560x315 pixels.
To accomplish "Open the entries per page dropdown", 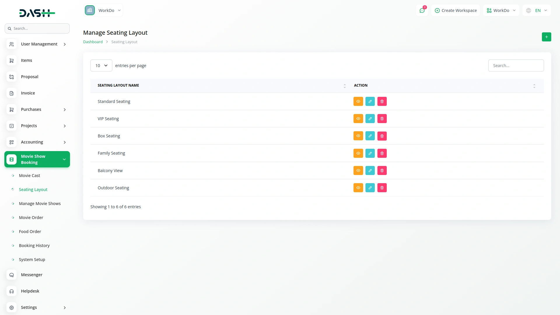I will tap(101, 65).
